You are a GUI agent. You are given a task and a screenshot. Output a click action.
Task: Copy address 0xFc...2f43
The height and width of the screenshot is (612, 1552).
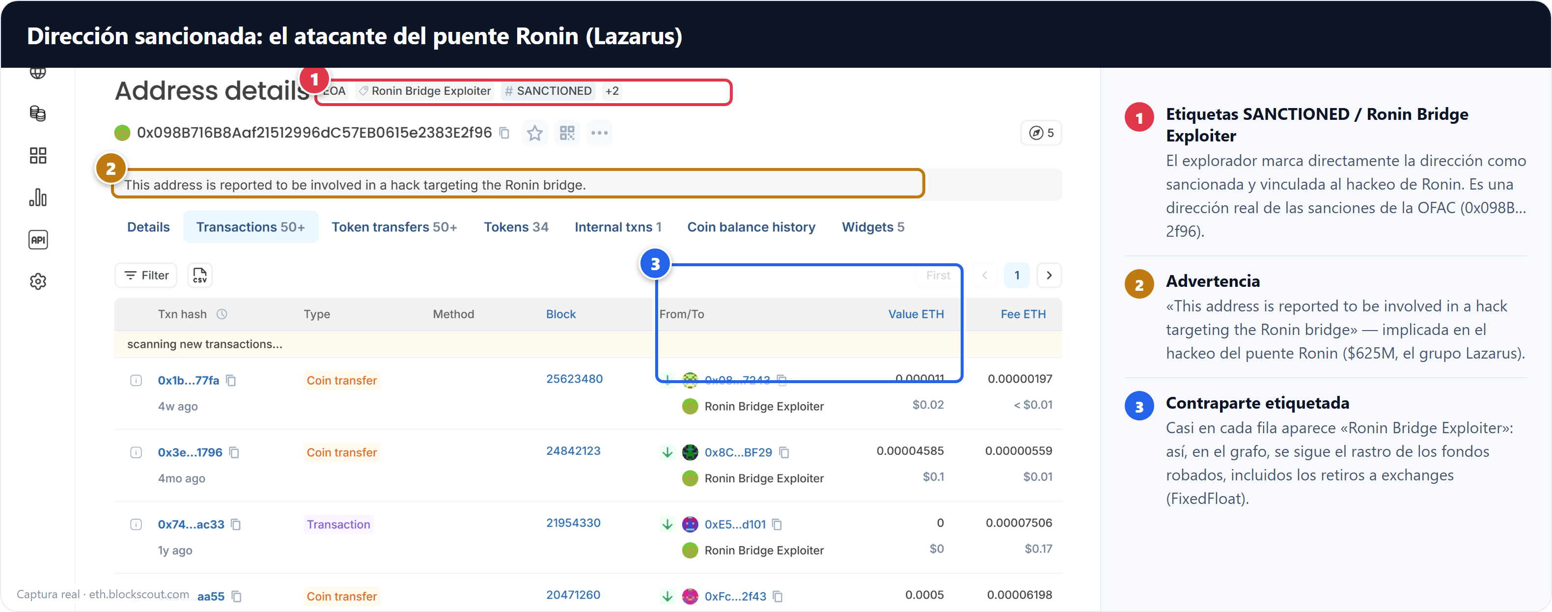coord(778,596)
